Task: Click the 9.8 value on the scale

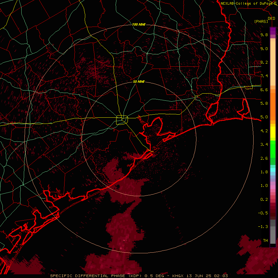Action: pyautogui.click(x=264, y=35)
